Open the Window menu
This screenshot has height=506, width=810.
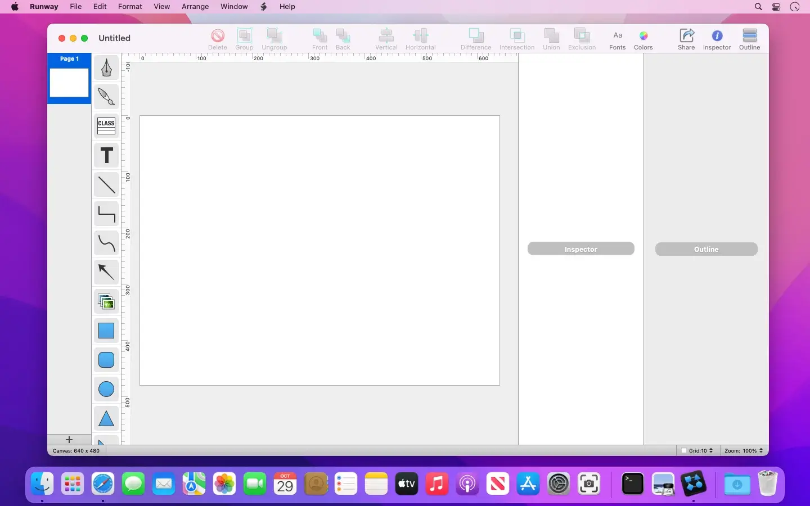click(x=234, y=7)
